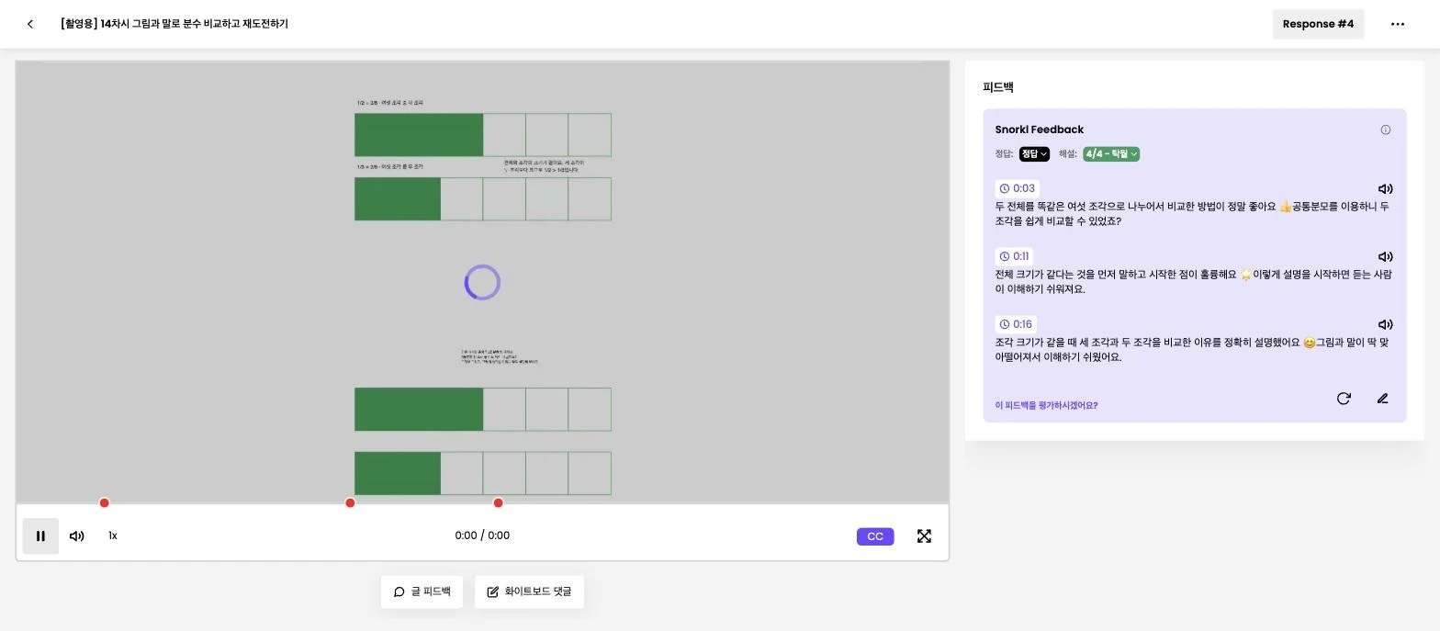Viewport: 1440px width, 631px height.
Task: Click the Snorkl Feedback title
Action: pos(1039,130)
